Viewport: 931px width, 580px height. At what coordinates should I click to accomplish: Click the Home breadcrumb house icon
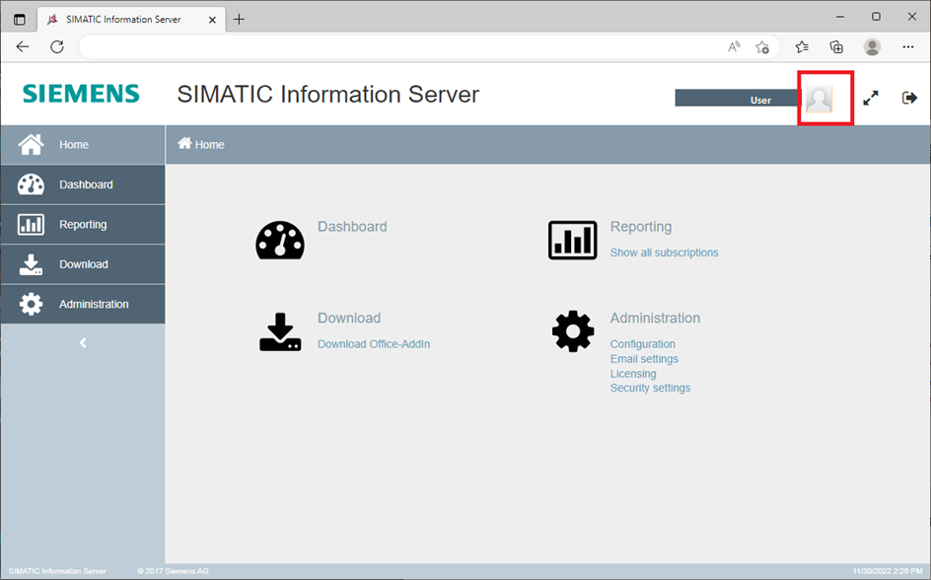[x=184, y=144]
